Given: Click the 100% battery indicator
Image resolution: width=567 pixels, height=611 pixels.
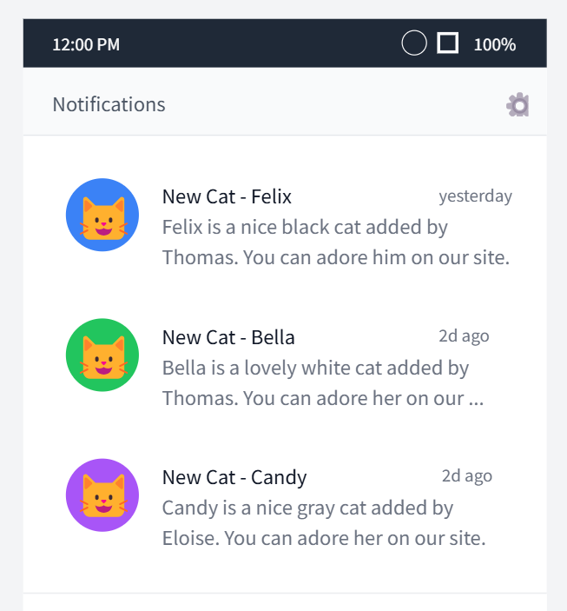Looking at the screenshot, I should coord(494,44).
